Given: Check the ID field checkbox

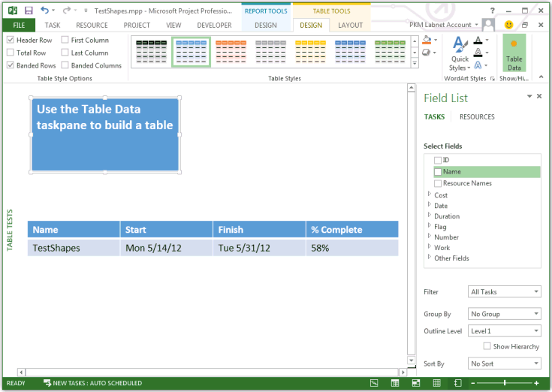Looking at the screenshot, I should [438, 161].
